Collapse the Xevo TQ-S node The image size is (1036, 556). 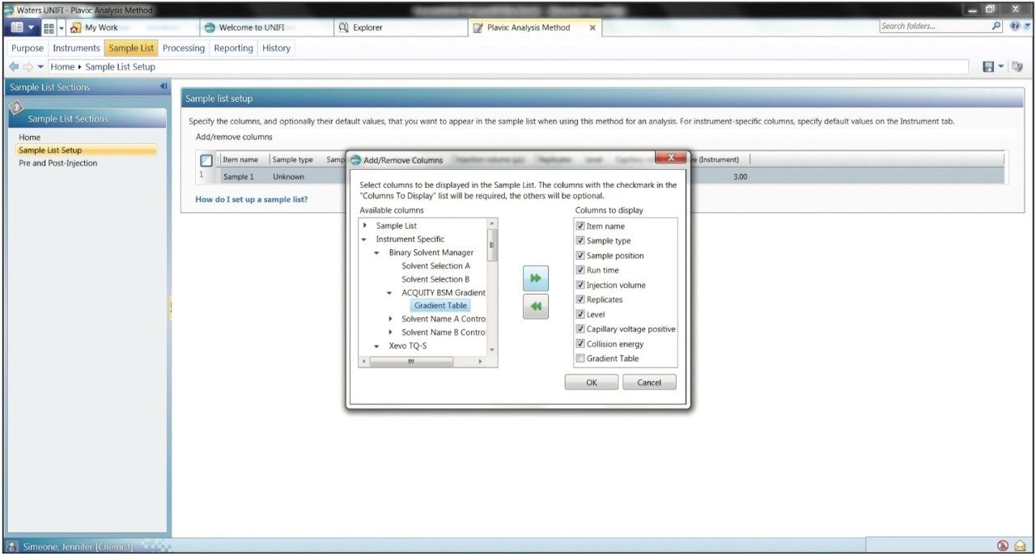[x=377, y=346]
